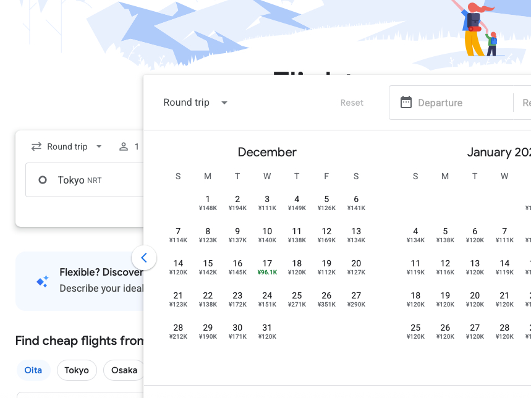Select January 19 in the calendar
The height and width of the screenshot is (398, 531).
(x=445, y=299)
